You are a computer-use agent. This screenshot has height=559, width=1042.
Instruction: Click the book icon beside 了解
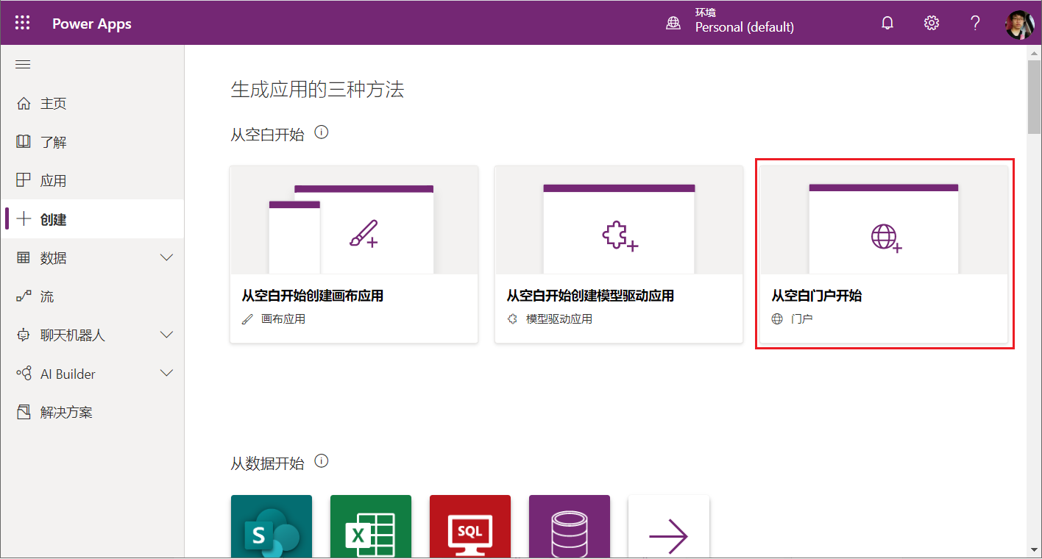[x=24, y=142]
